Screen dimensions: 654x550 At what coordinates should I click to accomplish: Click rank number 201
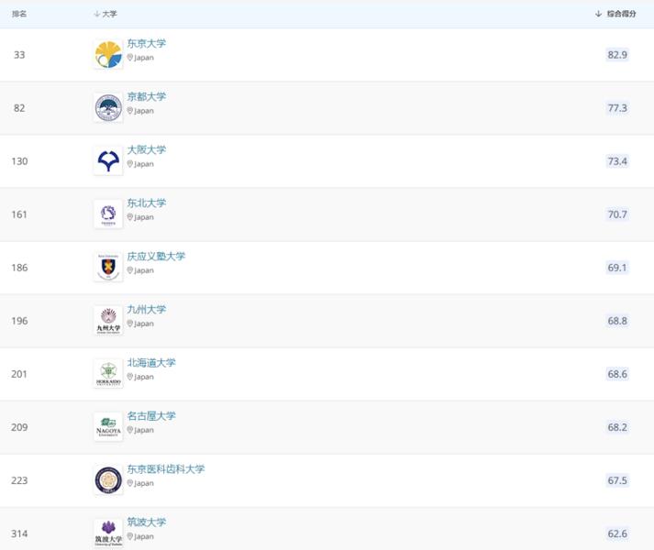tap(19, 374)
